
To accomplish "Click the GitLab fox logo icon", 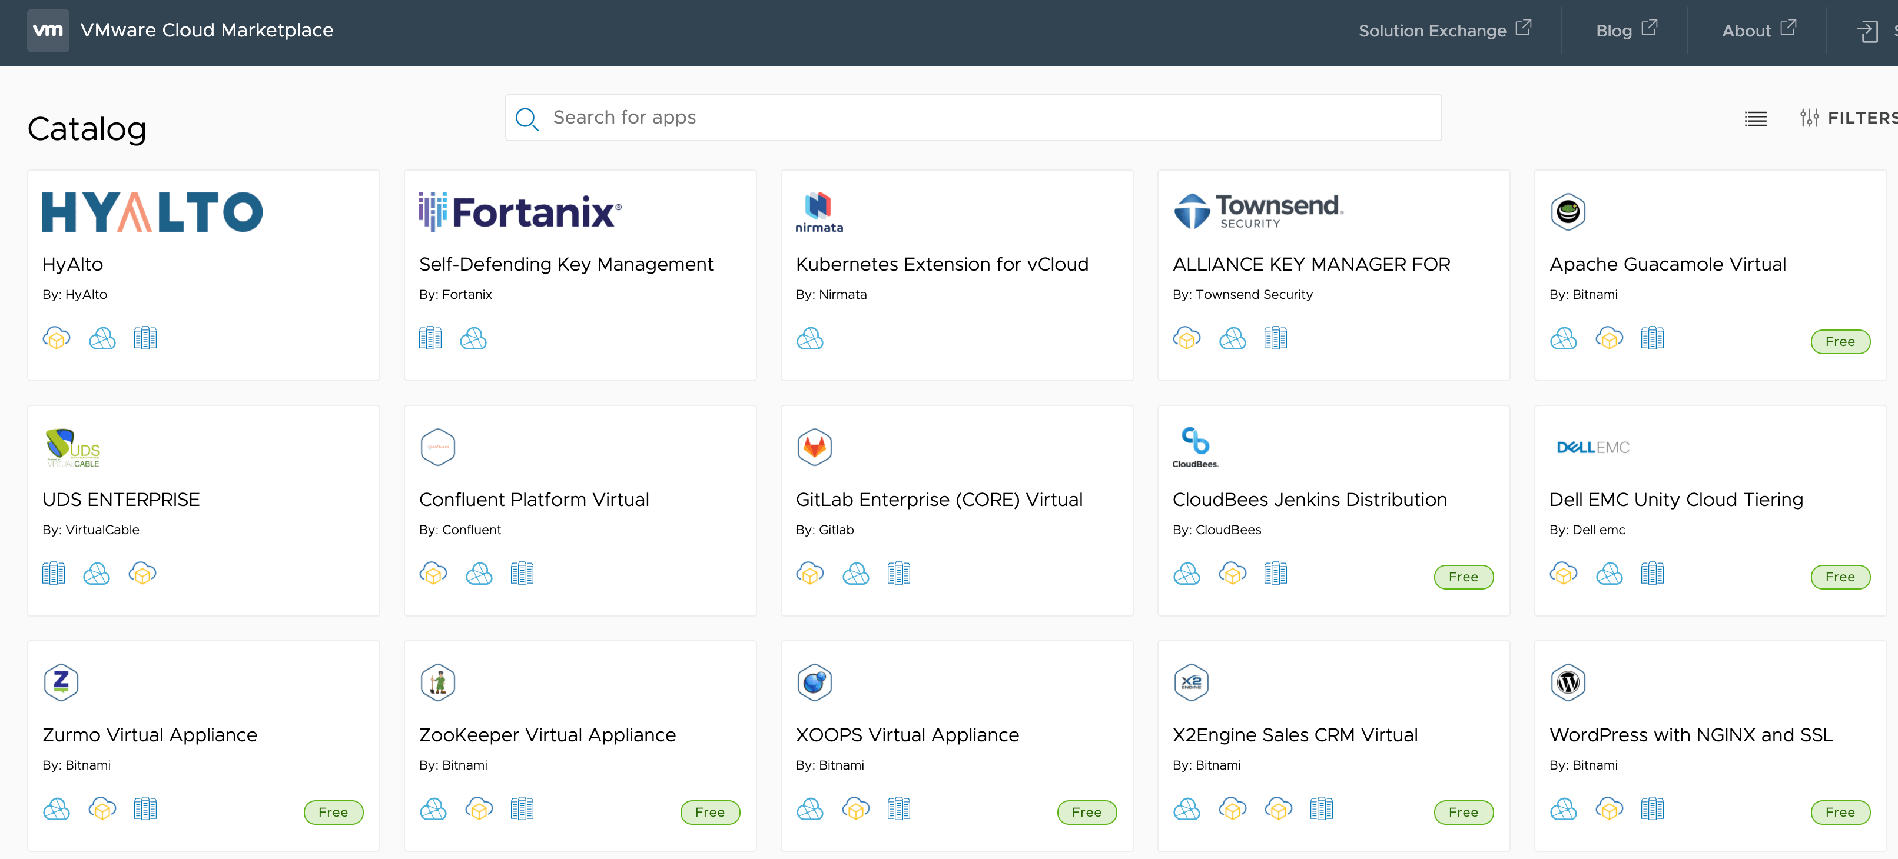I will [x=814, y=447].
